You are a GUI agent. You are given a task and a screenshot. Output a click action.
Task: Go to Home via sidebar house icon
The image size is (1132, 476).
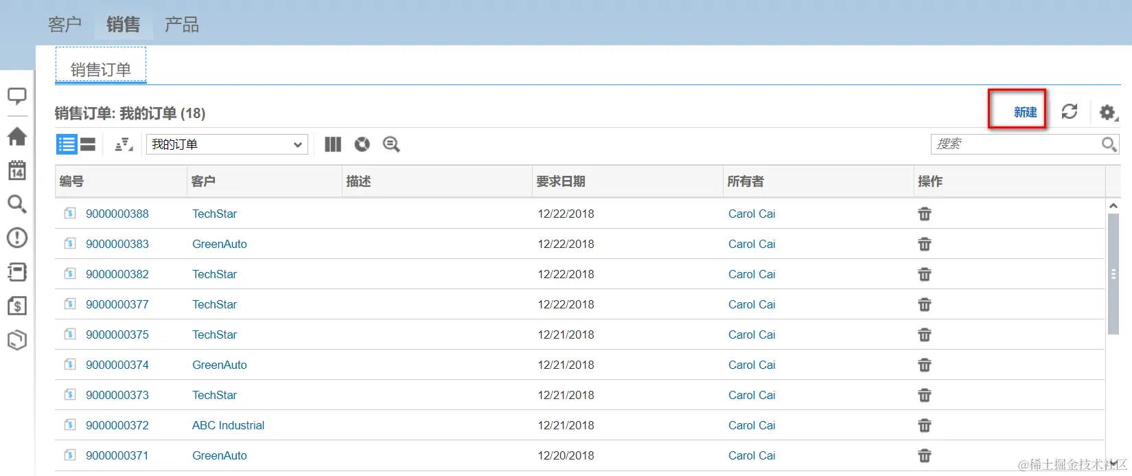coord(17,136)
